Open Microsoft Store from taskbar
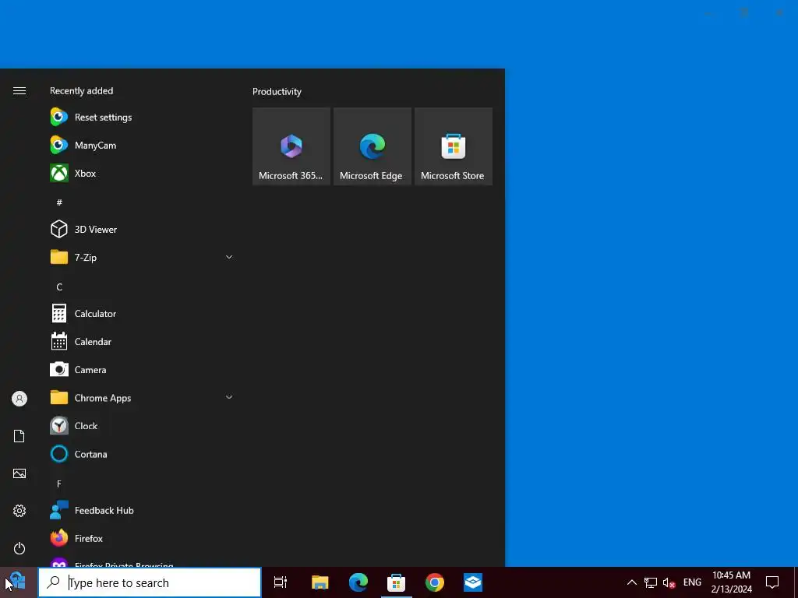The image size is (798, 598). (397, 582)
